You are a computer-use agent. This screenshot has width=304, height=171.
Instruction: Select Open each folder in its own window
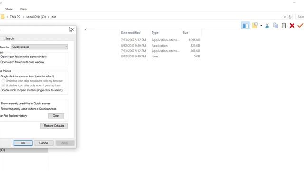tap(22, 62)
